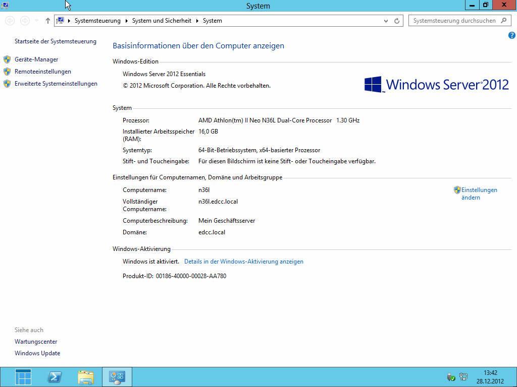The width and height of the screenshot is (517, 387).
Task: Click the Computername value n36l
Action: [204, 190]
